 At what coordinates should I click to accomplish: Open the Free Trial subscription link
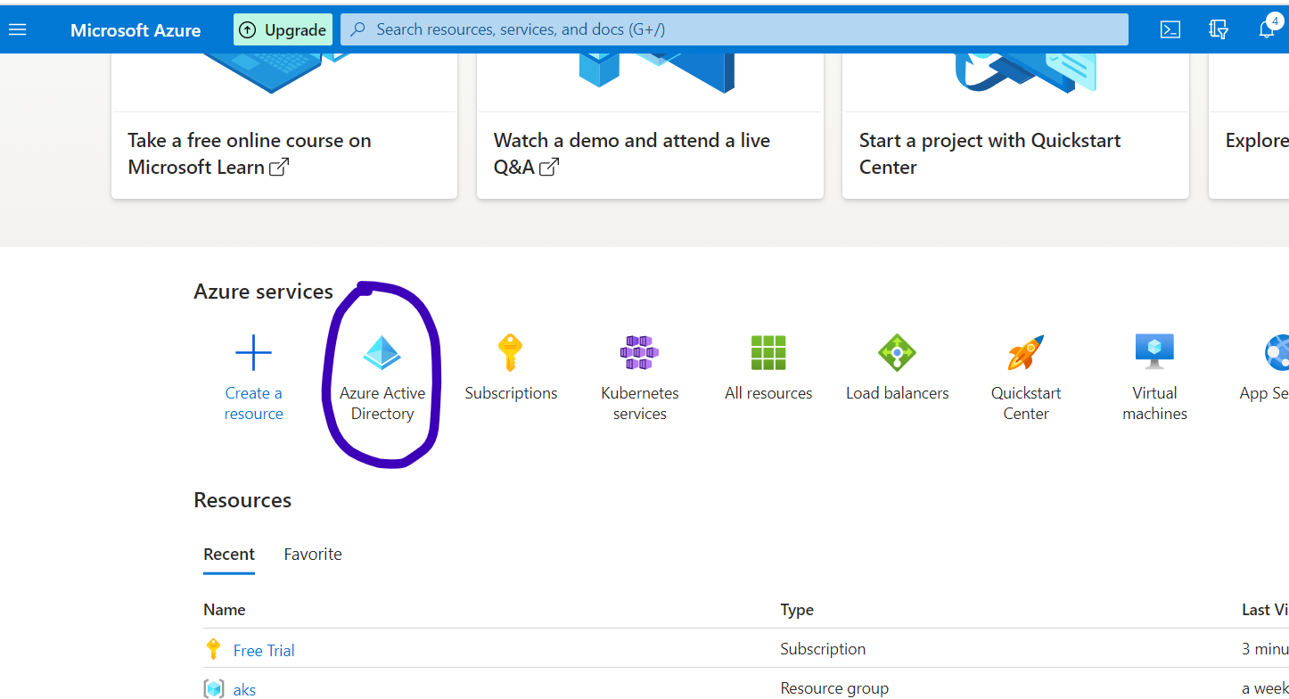pos(264,650)
